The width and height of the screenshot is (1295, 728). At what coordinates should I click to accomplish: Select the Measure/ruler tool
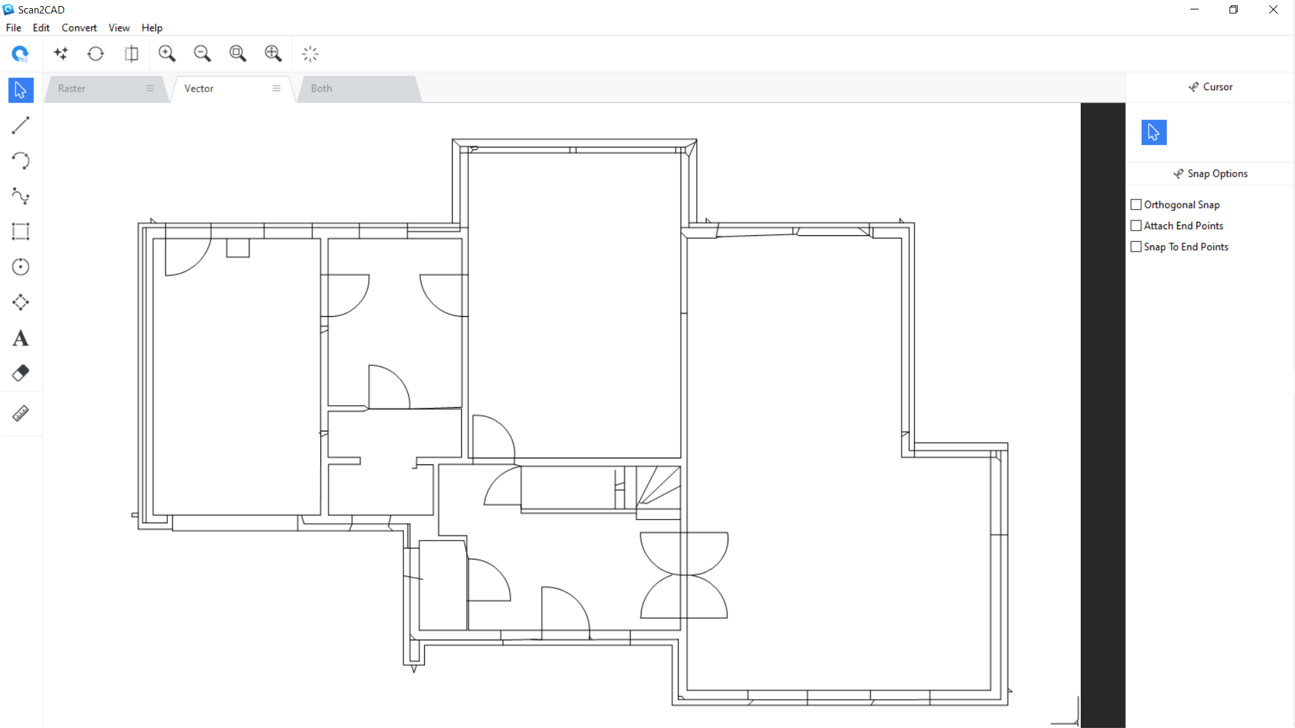tap(20, 413)
